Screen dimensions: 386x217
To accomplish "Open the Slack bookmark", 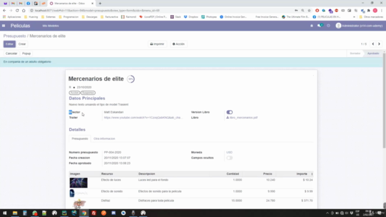I will click(176, 17).
